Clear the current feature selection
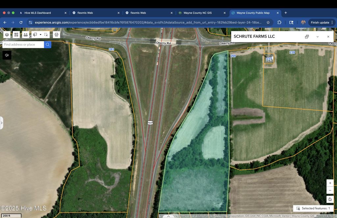Screen dimensions: 337x218 point(46,34)
